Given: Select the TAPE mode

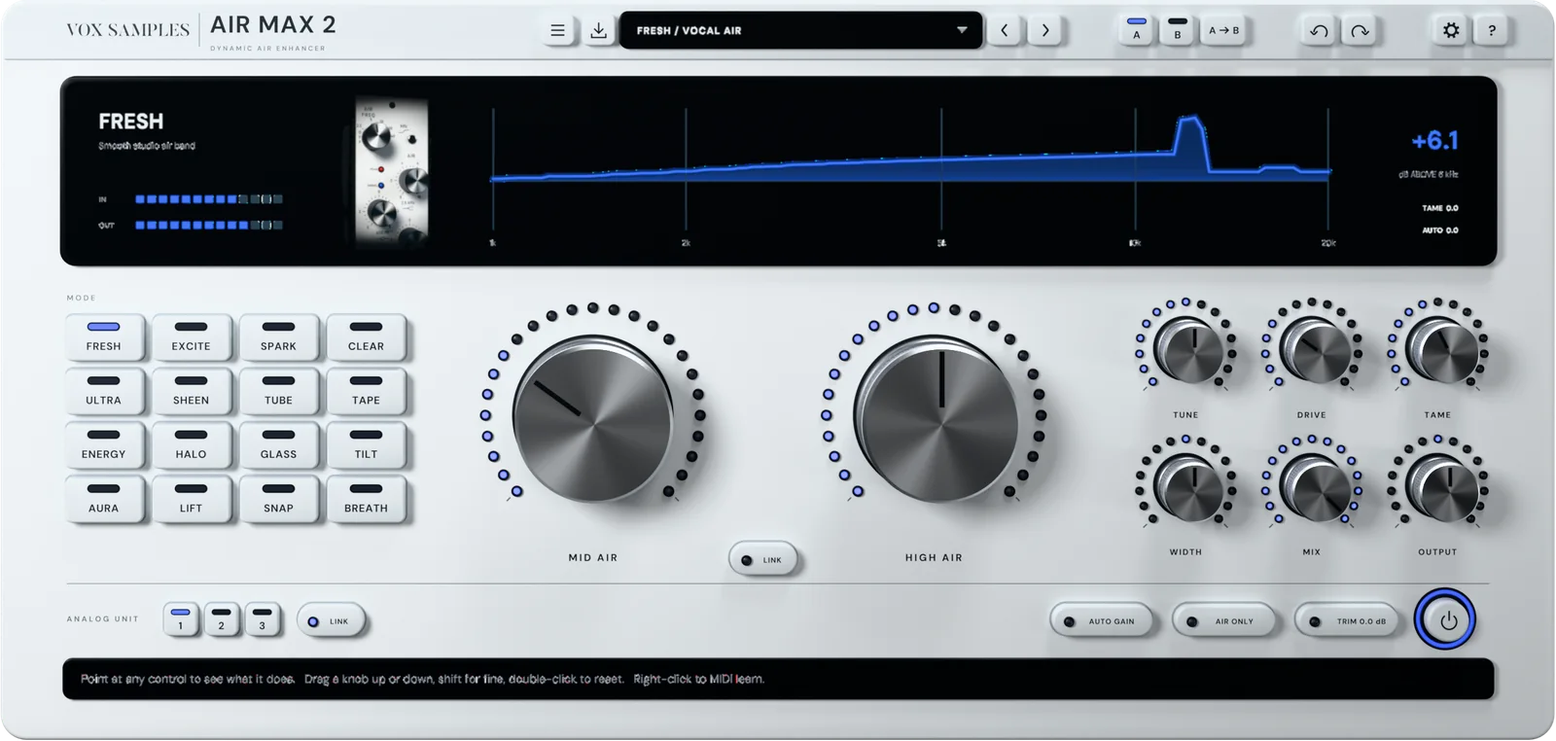Looking at the screenshot, I should tap(367, 391).
